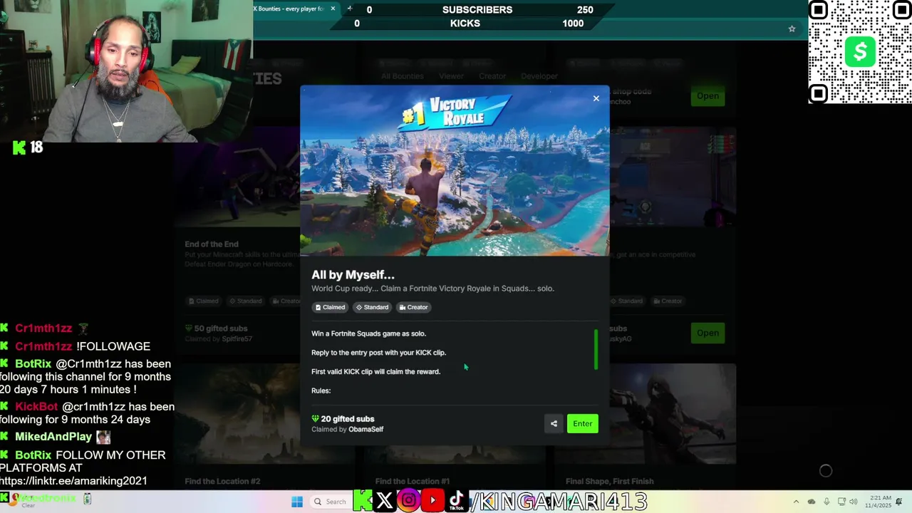Viewport: 912px width, 513px height.
Task: Close the All by Myself bounty popup
Action: click(x=596, y=98)
